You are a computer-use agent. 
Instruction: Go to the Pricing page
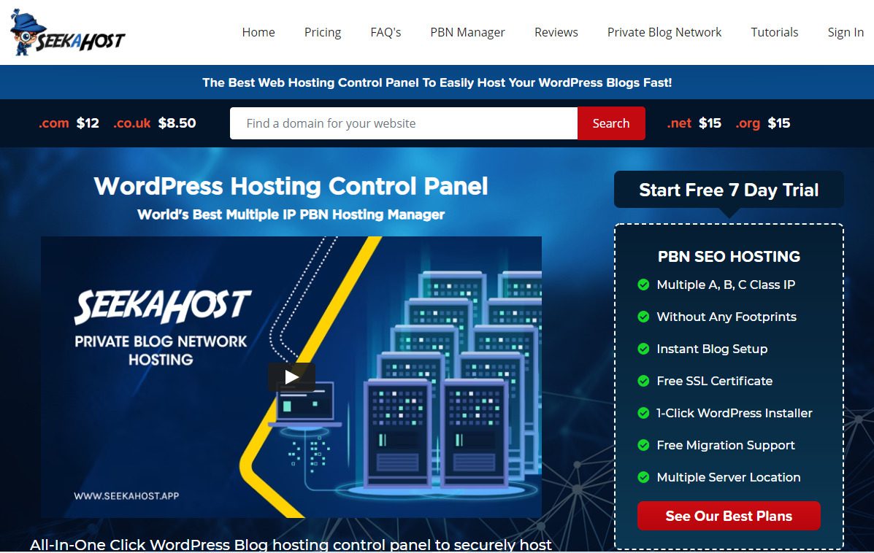(x=323, y=32)
